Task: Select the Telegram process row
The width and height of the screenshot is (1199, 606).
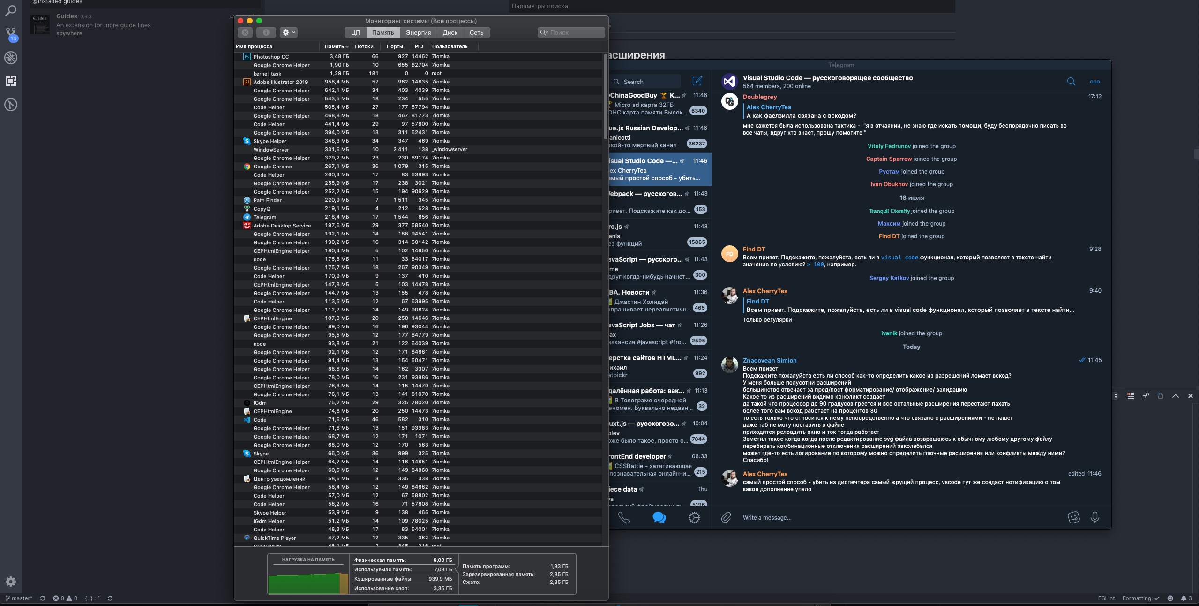Action: [x=418, y=217]
